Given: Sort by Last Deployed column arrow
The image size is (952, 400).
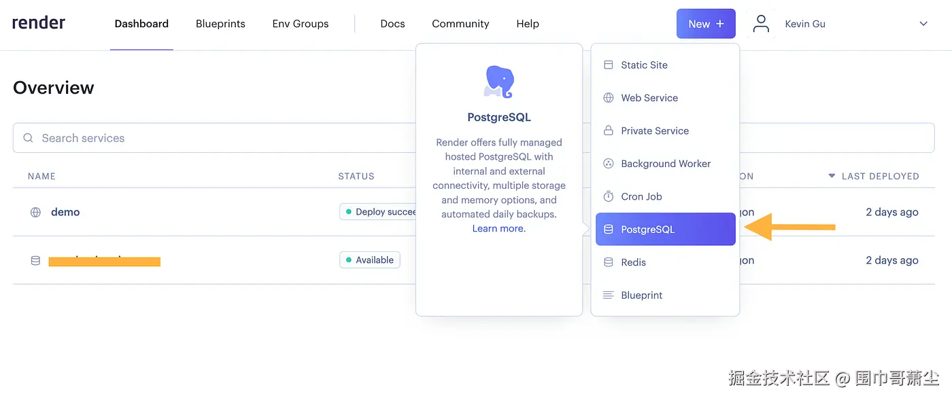Looking at the screenshot, I should 831,176.
